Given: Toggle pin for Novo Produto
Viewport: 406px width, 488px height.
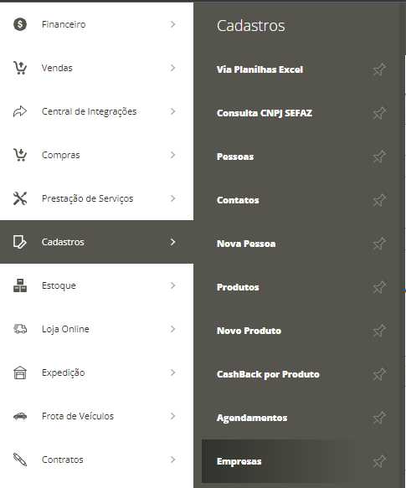Looking at the screenshot, I should [x=379, y=331].
